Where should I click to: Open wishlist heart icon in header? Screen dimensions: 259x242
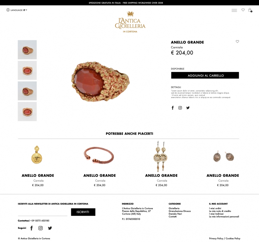(243, 10)
